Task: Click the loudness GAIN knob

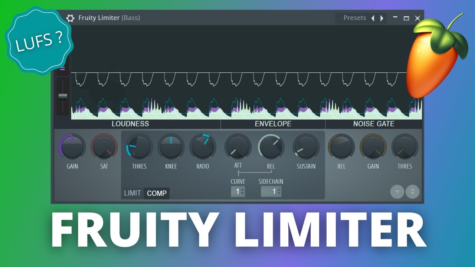Action: 72,147
